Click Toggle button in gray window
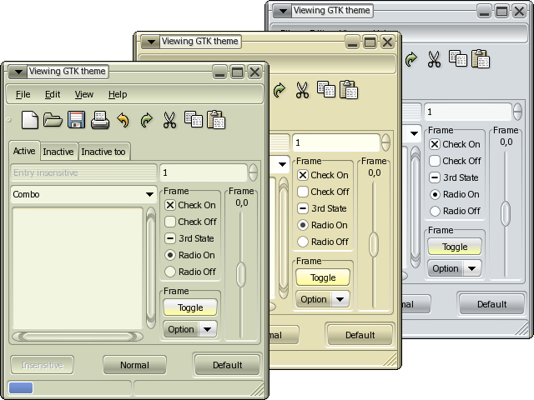Screen dimensions: 534x400 tap(455, 247)
